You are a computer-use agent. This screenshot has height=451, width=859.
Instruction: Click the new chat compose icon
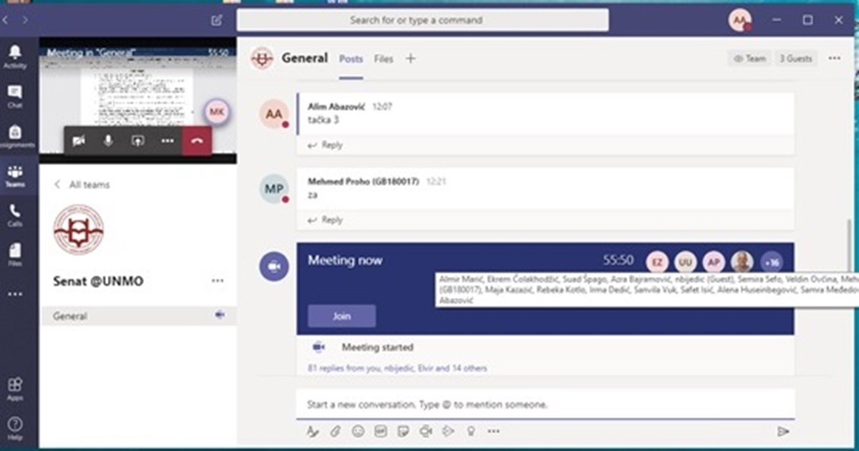(x=217, y=20)
